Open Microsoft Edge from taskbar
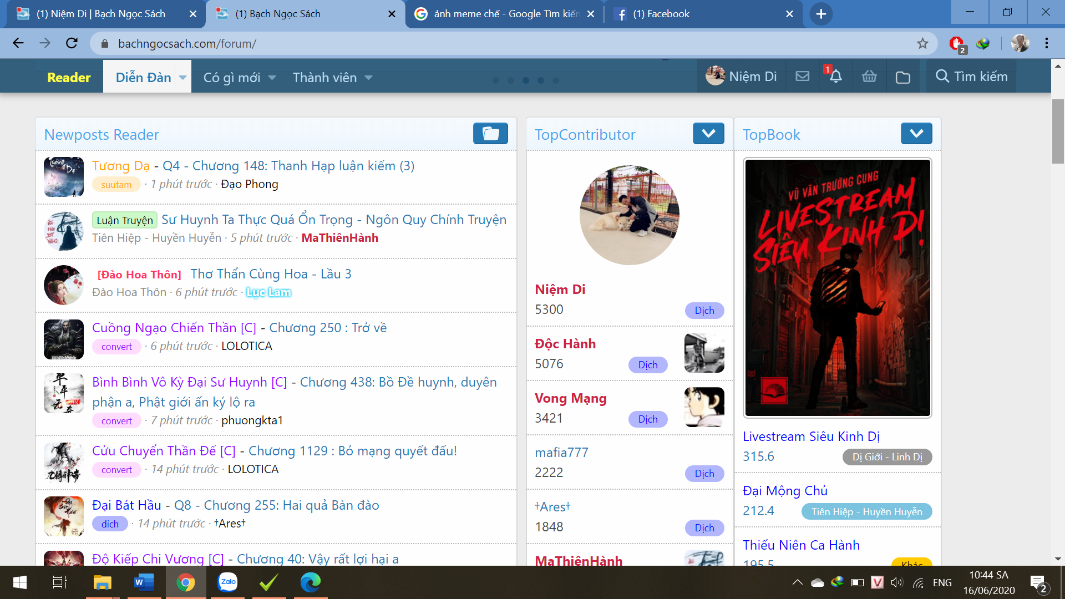 point(310,582)
